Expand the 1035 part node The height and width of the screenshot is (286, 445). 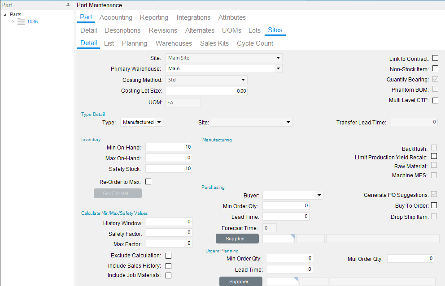[x=13, y=21]
